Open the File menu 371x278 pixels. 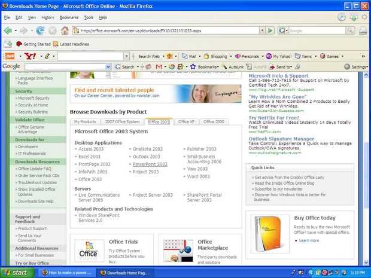coord(7,17)
